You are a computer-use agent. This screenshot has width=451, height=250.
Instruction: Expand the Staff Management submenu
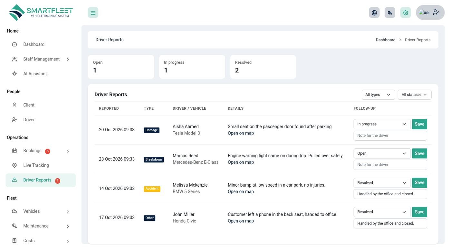[x=68, y=59]
